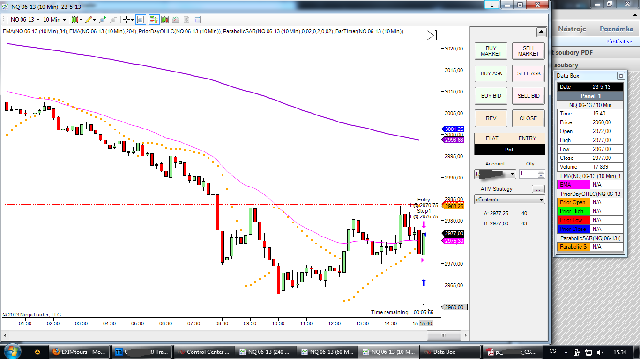
Task: Click the SELL MARKET button
Action: [x=528, y=51]
